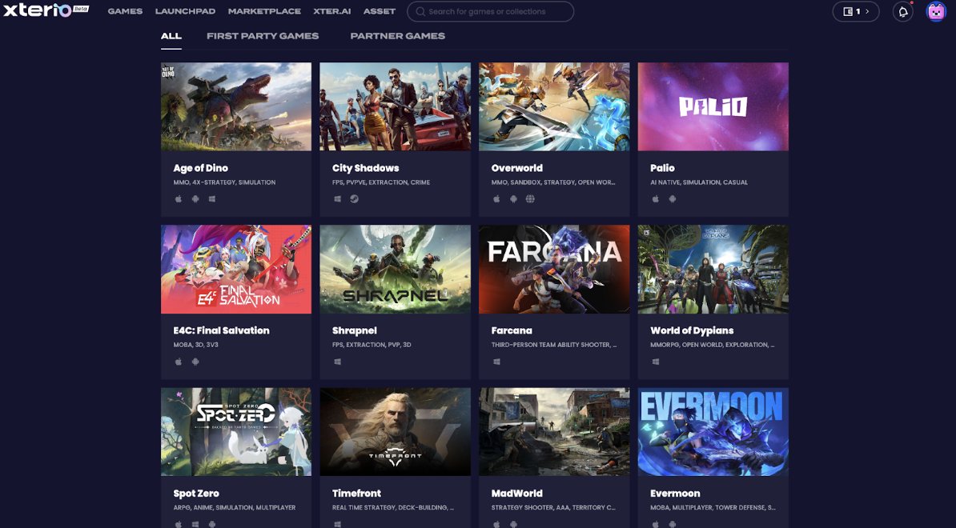Click the Android icon under Palio
The height and width of the screenshot is (528, 956).
coord(673,199)
